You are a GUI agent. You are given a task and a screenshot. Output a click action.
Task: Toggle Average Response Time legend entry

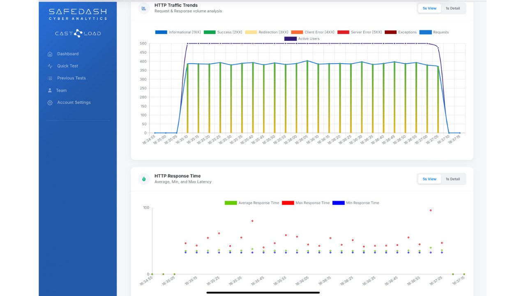[252, 203]
